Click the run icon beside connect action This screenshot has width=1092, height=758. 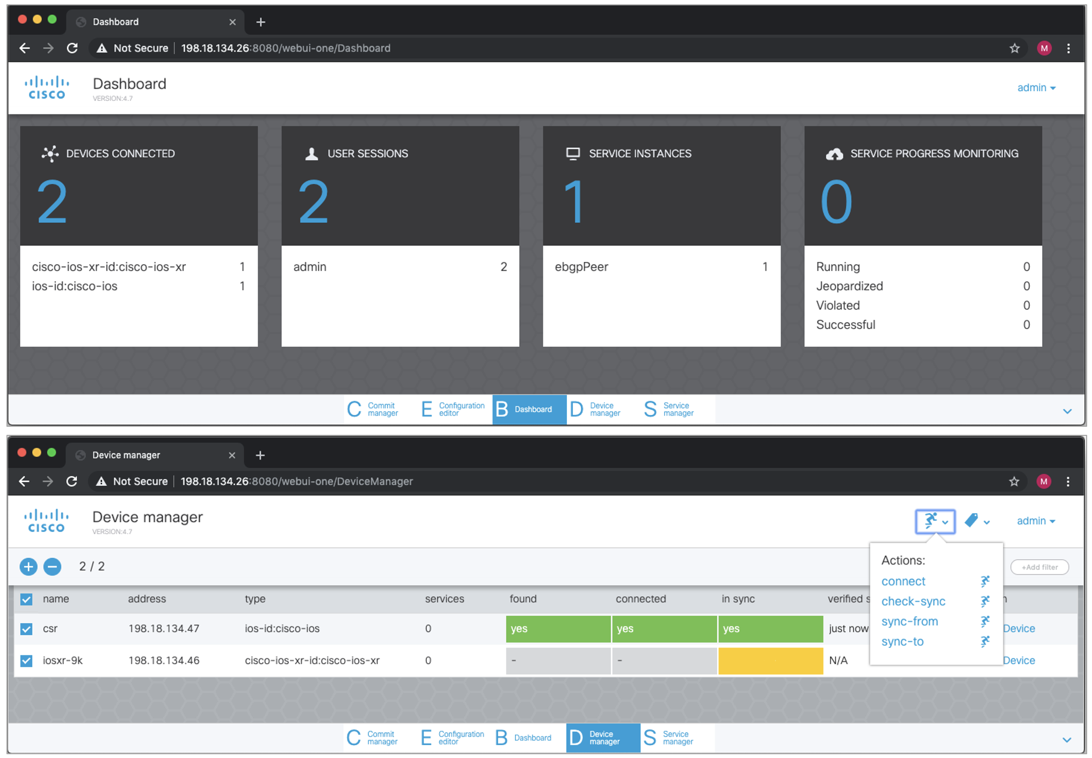985,581
